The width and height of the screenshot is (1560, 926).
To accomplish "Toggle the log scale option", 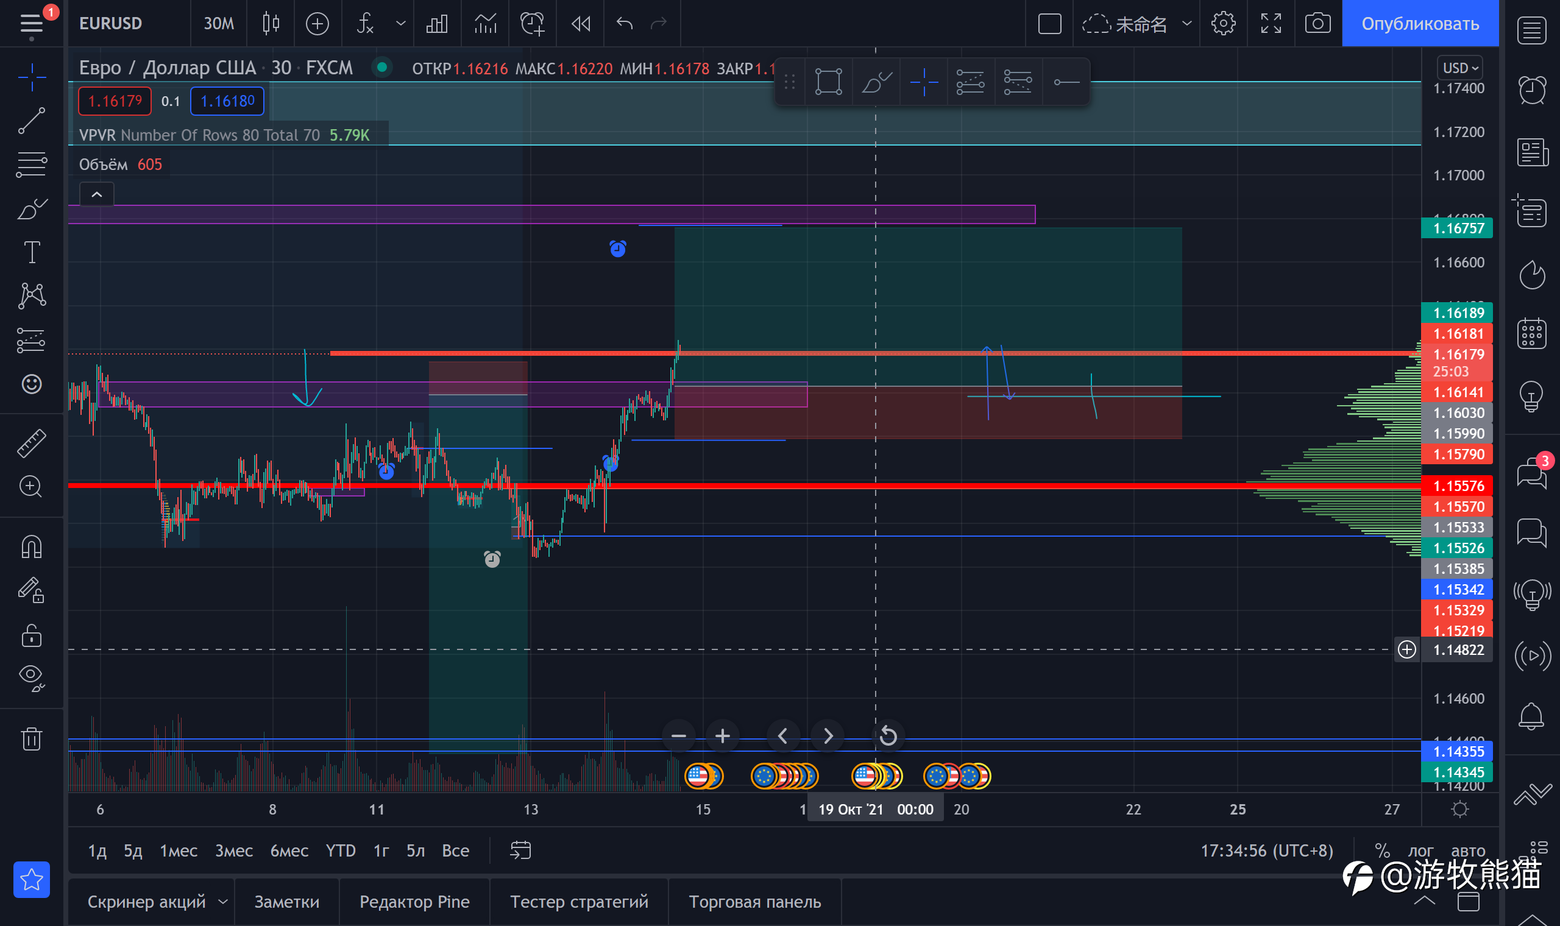I will 1420,850.
